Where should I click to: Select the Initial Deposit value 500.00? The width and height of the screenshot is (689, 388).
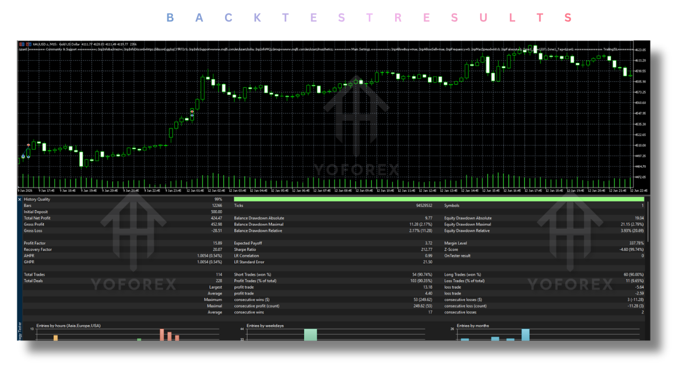pos(216,212)
